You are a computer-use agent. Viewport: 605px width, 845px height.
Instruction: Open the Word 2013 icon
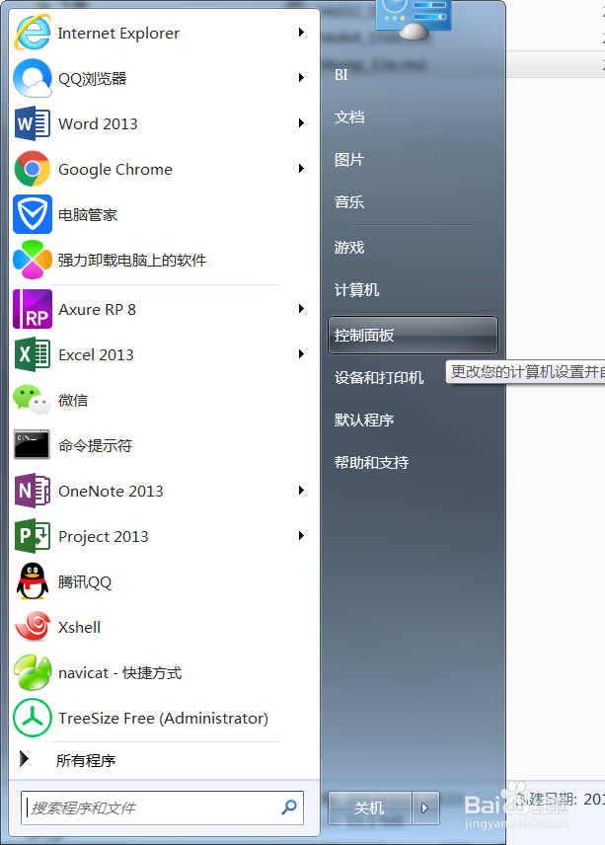coord(33,123)
